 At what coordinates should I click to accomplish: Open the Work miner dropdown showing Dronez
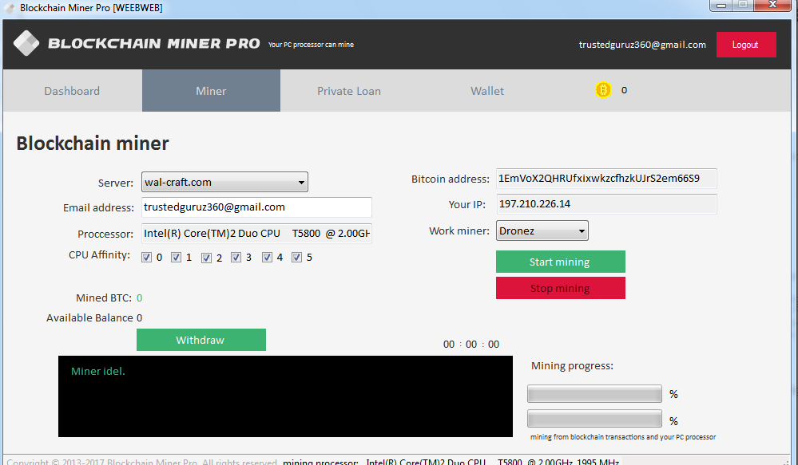coord(542,231)
